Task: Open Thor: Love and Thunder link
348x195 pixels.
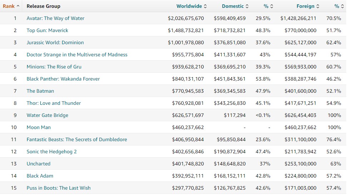Action: (54, 103)
